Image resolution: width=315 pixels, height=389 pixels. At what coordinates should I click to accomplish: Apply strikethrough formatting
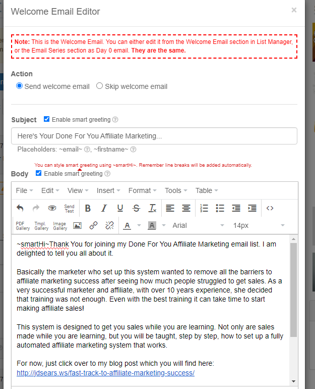tap(136, 208)
